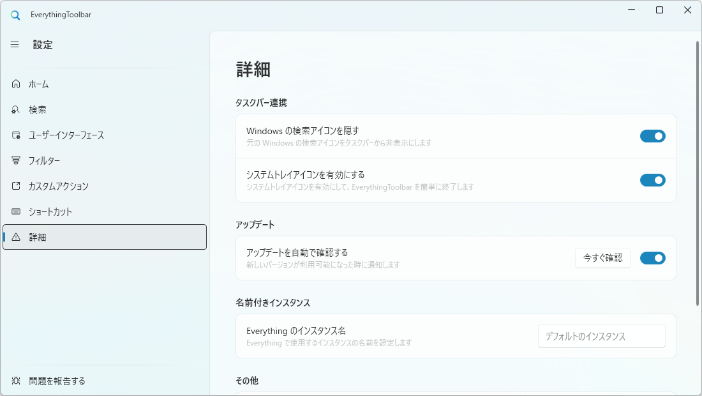Viewport: 702px width, 396px height.
Task: Click the EverythingToolbar magnifier app icon
Action: pyautogui.click(x=15, y=15)
